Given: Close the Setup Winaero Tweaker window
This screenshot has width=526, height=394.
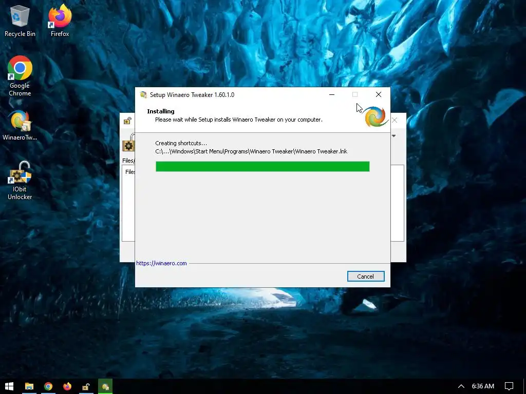Looking at the screenshot, I should click(x=379, y=95).
